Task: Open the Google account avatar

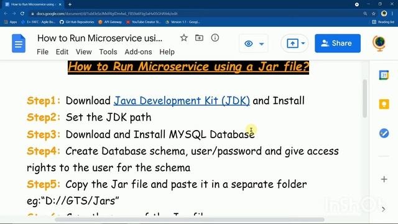Action: [379, 43]
